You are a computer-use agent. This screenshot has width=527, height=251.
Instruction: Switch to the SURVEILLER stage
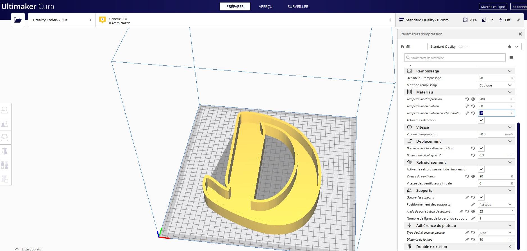(298, 6)
